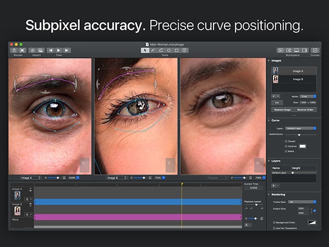Enable the Background Color checkbox
Viewport: 329px width, 247px height.
pyautogui.click(x=274, y=222)
